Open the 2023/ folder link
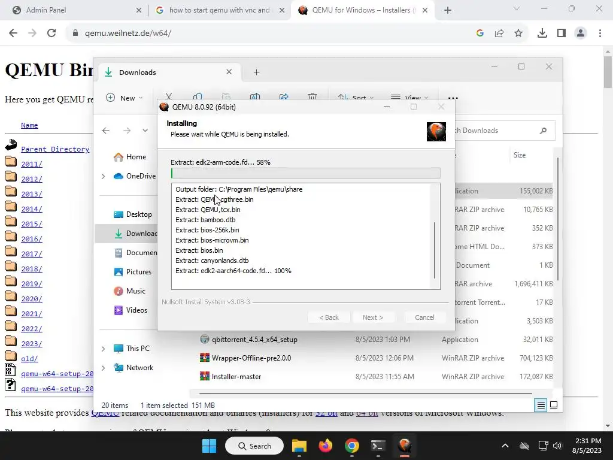 32,344
